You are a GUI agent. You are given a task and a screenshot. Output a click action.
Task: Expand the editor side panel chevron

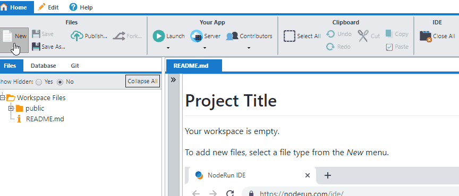pos(173,79)
